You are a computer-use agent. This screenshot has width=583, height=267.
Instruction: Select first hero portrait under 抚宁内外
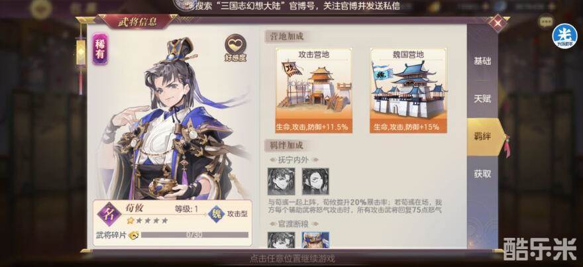[281, 181]
